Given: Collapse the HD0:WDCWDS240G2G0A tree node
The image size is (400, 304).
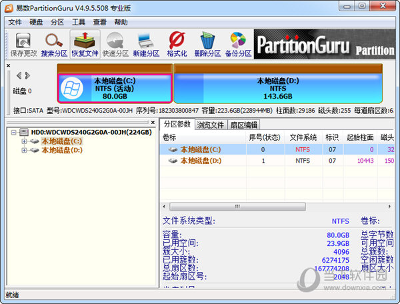Looking at the screenshot, I should [15, 132].
